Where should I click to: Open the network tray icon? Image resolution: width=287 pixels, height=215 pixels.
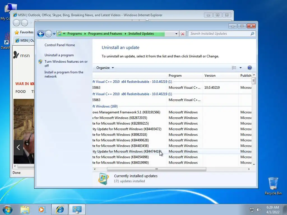pyautogui.click(x=252, y=210)
